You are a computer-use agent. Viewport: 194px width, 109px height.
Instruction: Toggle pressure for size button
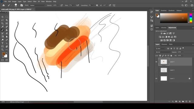point(110,5)
